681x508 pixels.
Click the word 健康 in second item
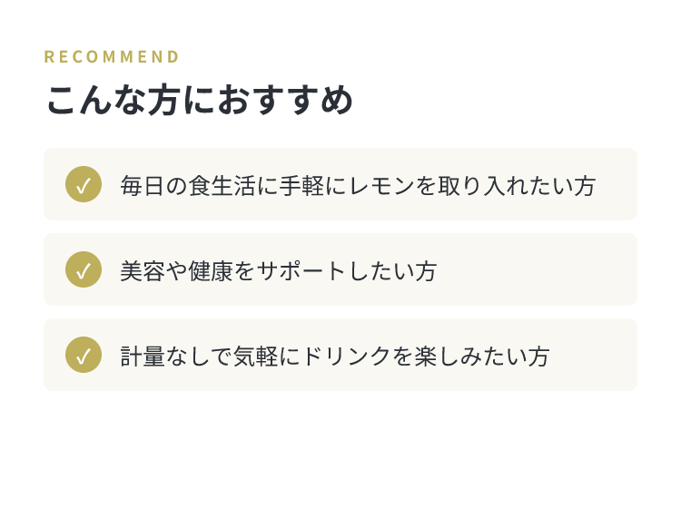211,271
